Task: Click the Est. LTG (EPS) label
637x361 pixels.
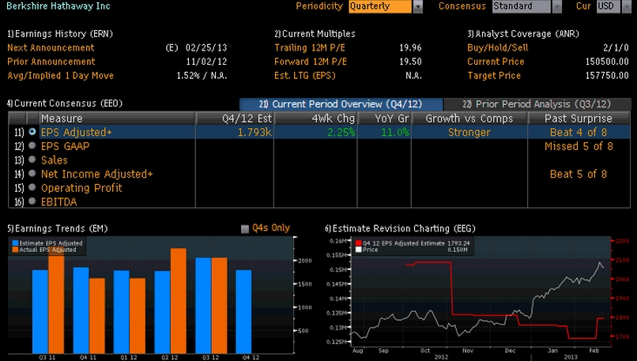Action: [x=305, y=75]
